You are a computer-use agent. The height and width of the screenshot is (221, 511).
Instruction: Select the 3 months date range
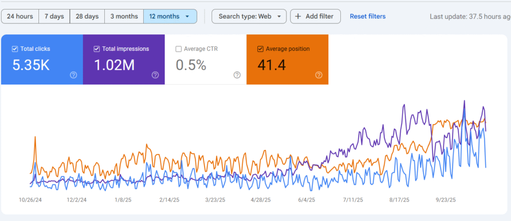click(x=124, y=16)
